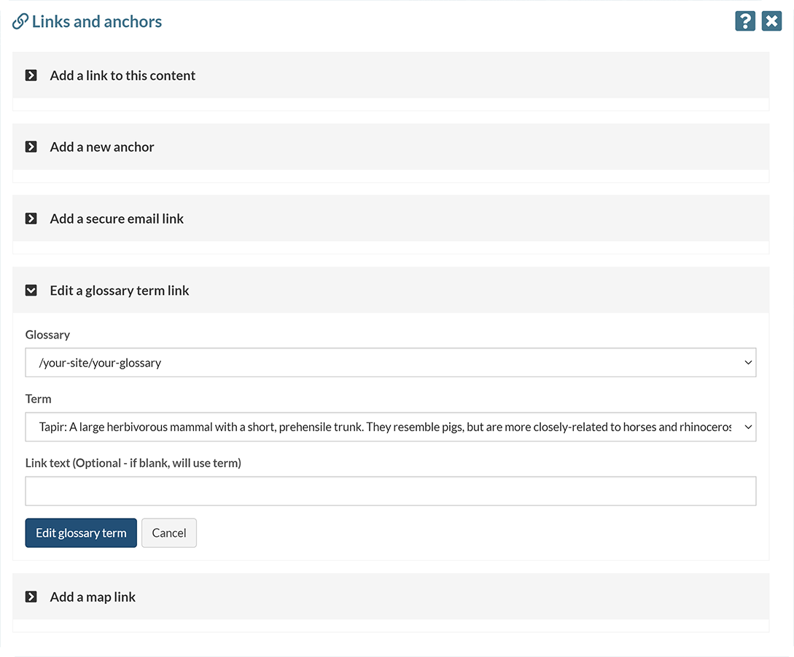Collapse arrow icon for Edit a glossary term link

coord(31,290)
